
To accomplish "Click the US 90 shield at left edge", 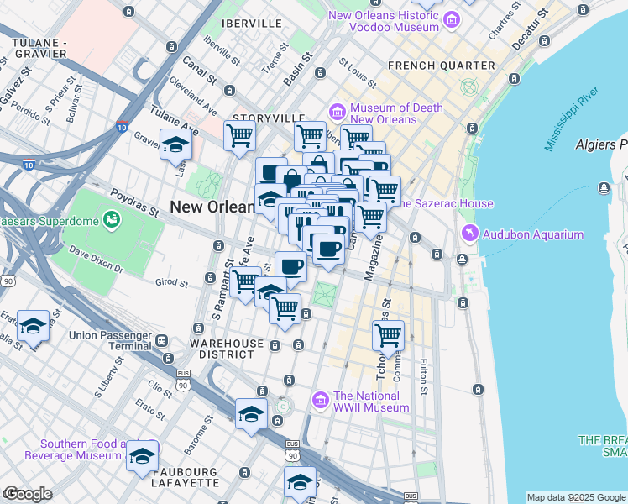I will click(x=8, y=281).
